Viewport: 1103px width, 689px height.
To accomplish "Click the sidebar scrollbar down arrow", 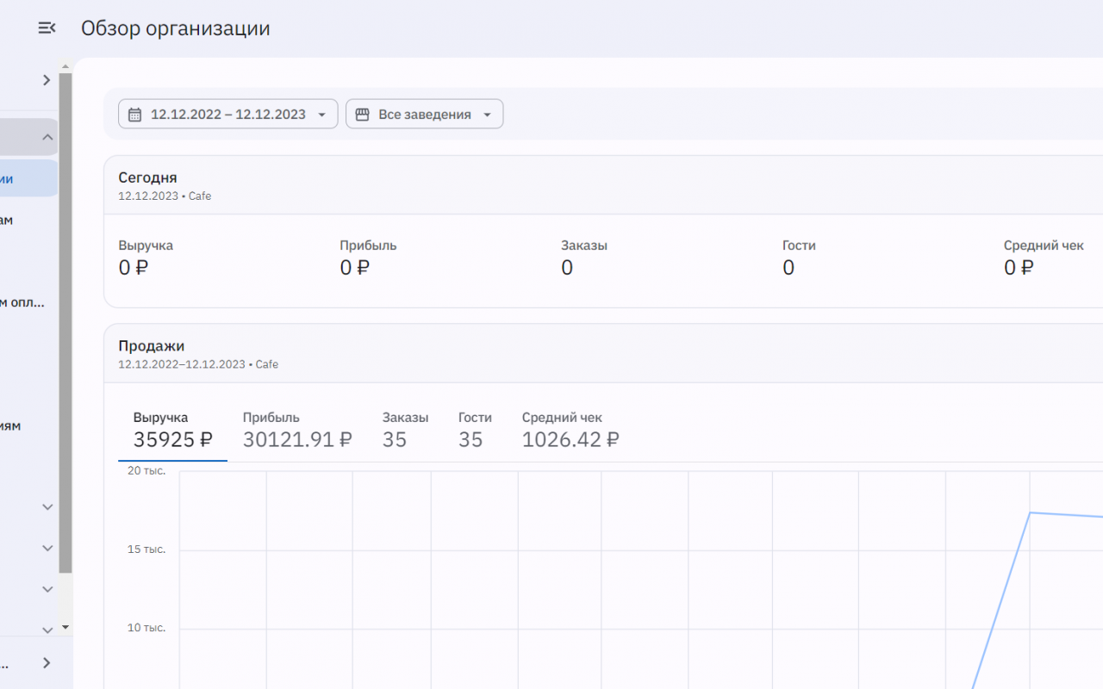I will pyautogui.click(x=65, y=627).
